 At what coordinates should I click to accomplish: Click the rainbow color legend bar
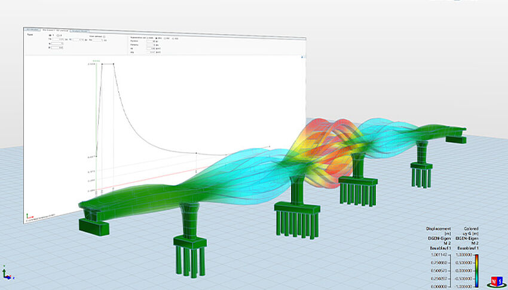click(477, 270)
